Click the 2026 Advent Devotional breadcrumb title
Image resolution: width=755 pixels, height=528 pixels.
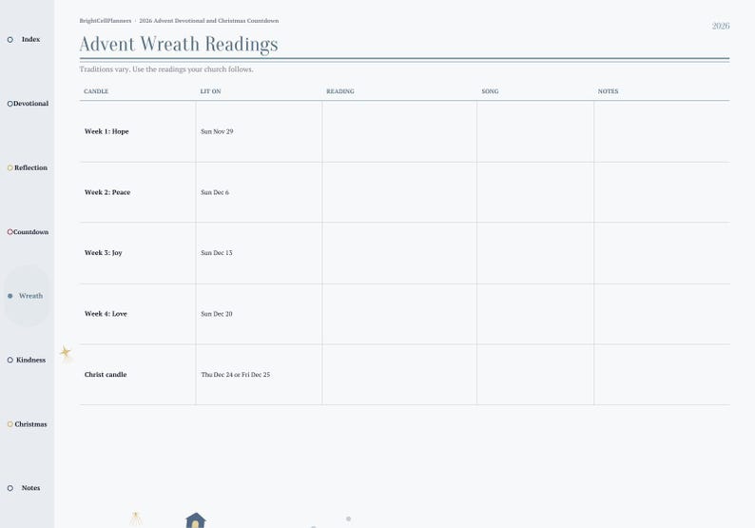[209, 21]
